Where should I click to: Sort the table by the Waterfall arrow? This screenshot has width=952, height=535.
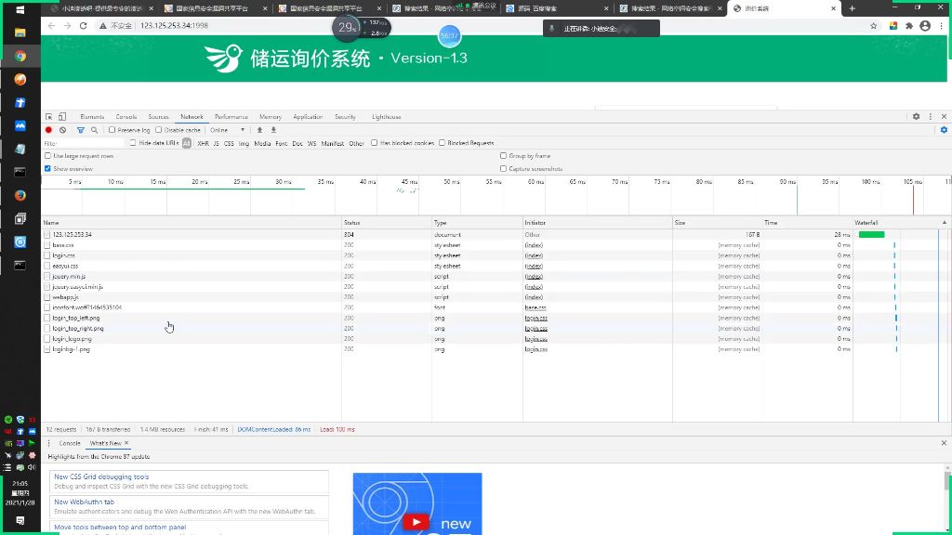(x=945, y=223)
